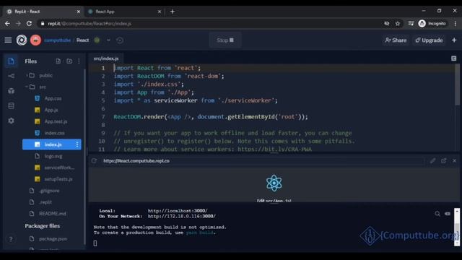Viewport: 462px width, 260px height.
Task: Open package.json file
Action: tap(53, 239)
